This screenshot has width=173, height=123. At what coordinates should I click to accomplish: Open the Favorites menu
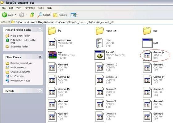pos(30,8)
